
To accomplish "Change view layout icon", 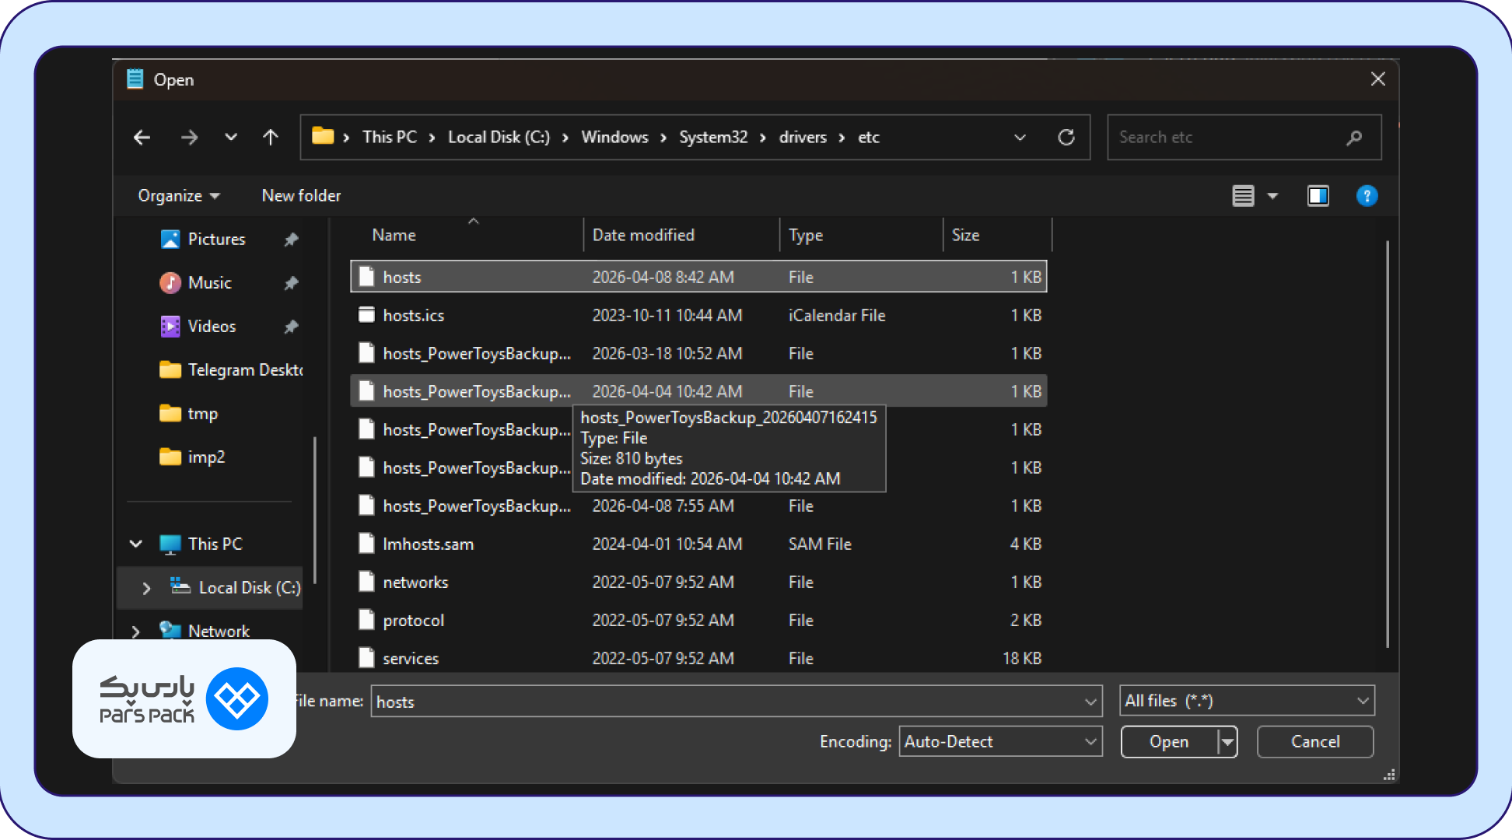I will pos(1243,196).
